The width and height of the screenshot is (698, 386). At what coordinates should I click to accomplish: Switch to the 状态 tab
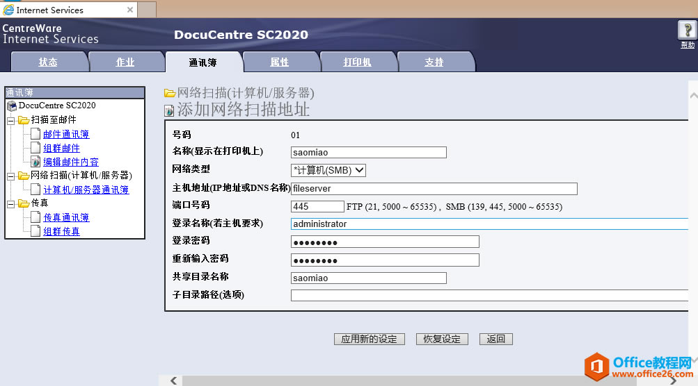[x=48, y=62]
